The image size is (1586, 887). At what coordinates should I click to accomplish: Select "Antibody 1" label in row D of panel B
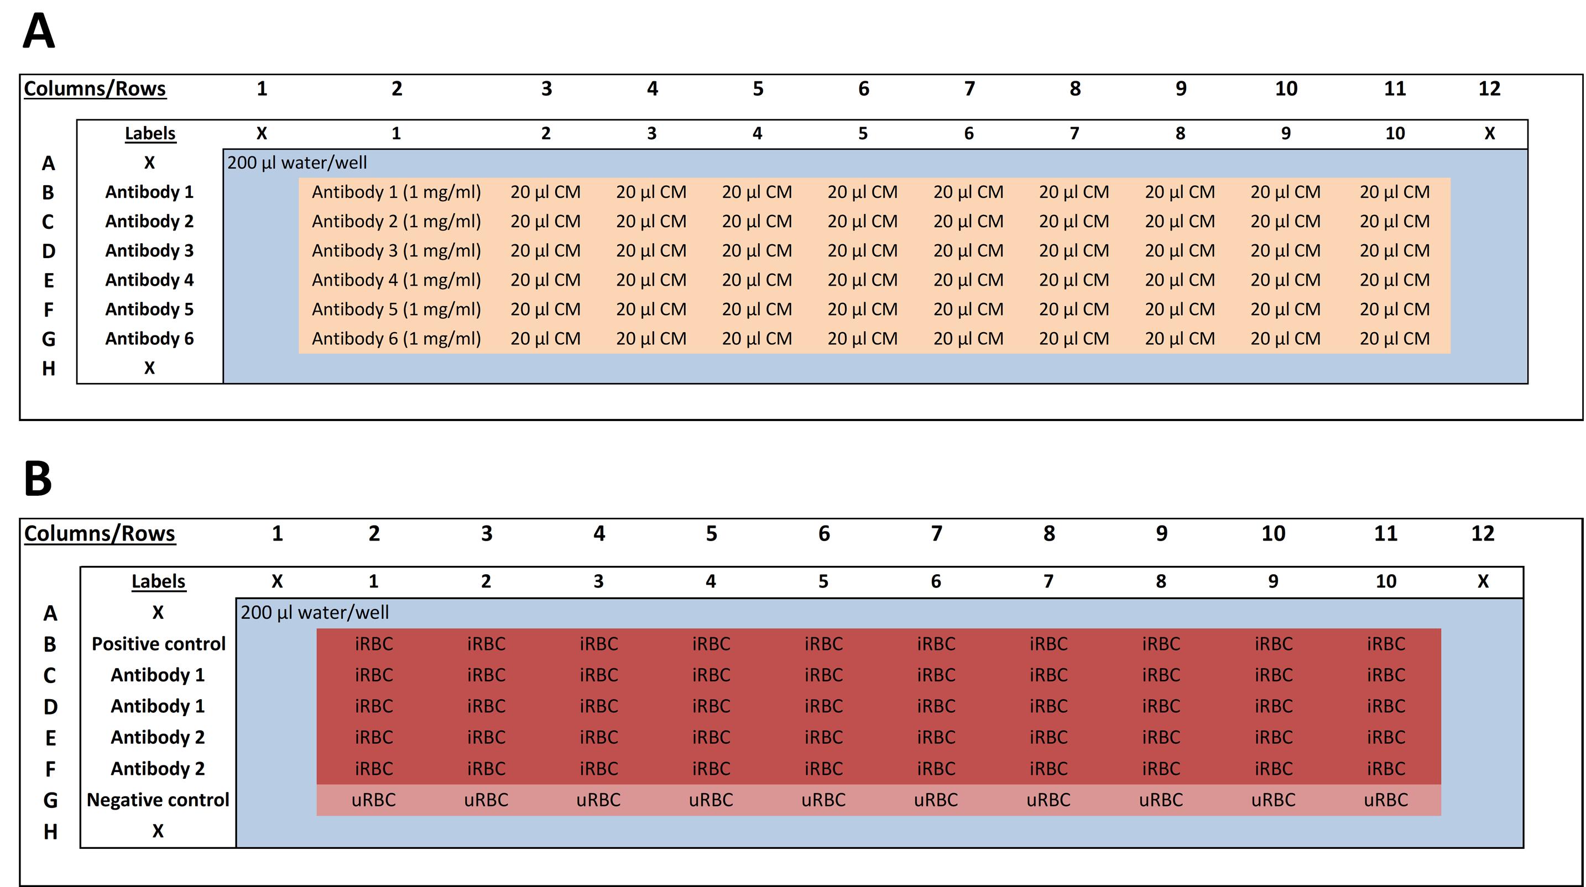(158, 706)
